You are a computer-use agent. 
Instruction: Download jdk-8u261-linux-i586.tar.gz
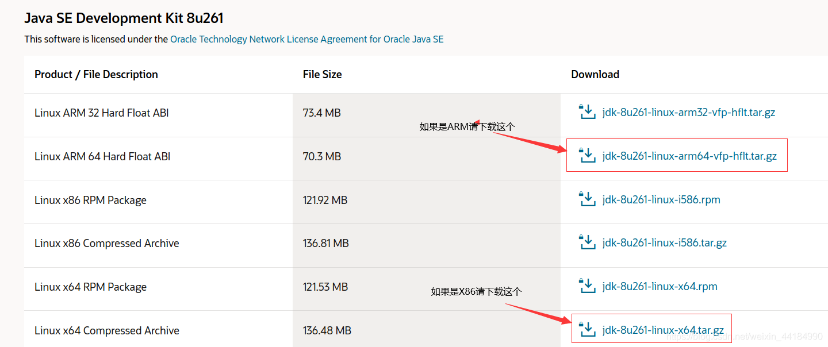665,243
